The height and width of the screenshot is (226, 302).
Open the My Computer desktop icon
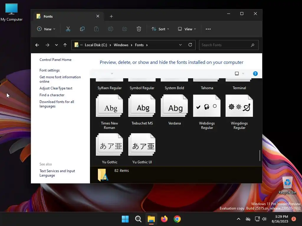coord(12,12)
